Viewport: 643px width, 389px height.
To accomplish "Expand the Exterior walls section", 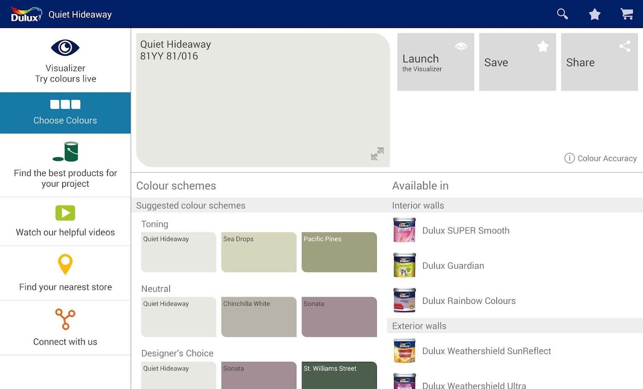I will 418,325.
